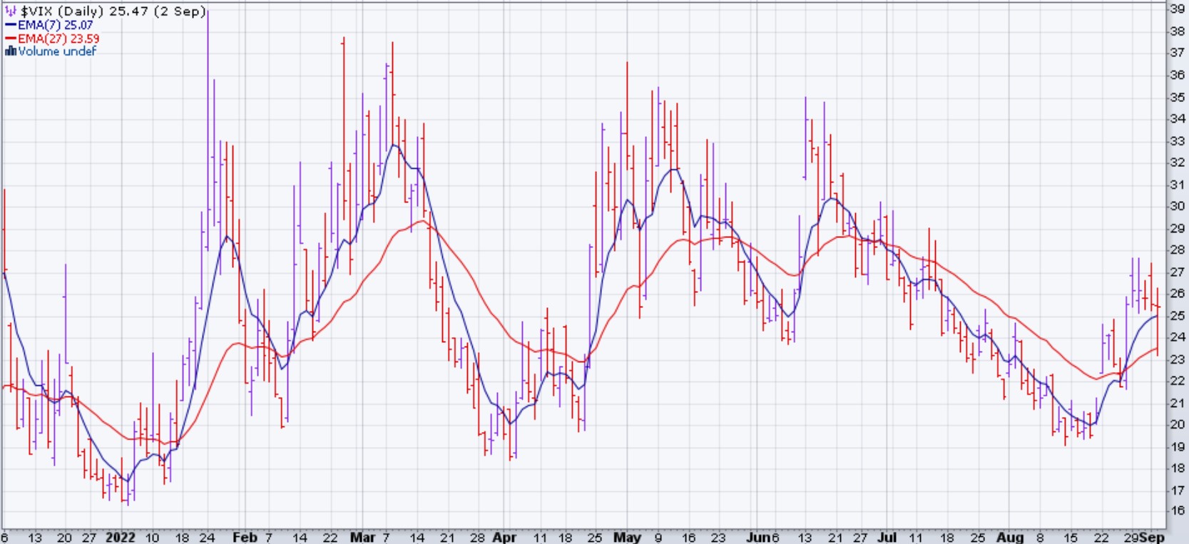
Task: Click the 39 value on the price axis
Action: coord(1177,9)
